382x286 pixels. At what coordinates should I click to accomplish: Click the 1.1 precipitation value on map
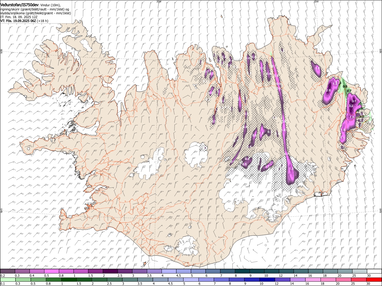click(x=342, y=138)
